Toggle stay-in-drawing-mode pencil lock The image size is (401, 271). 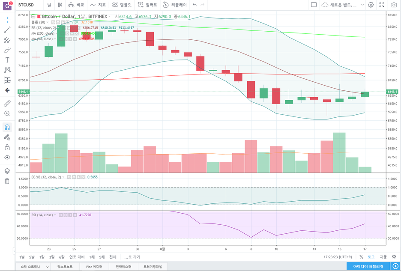pyautogui.click(x=7, y=137)
